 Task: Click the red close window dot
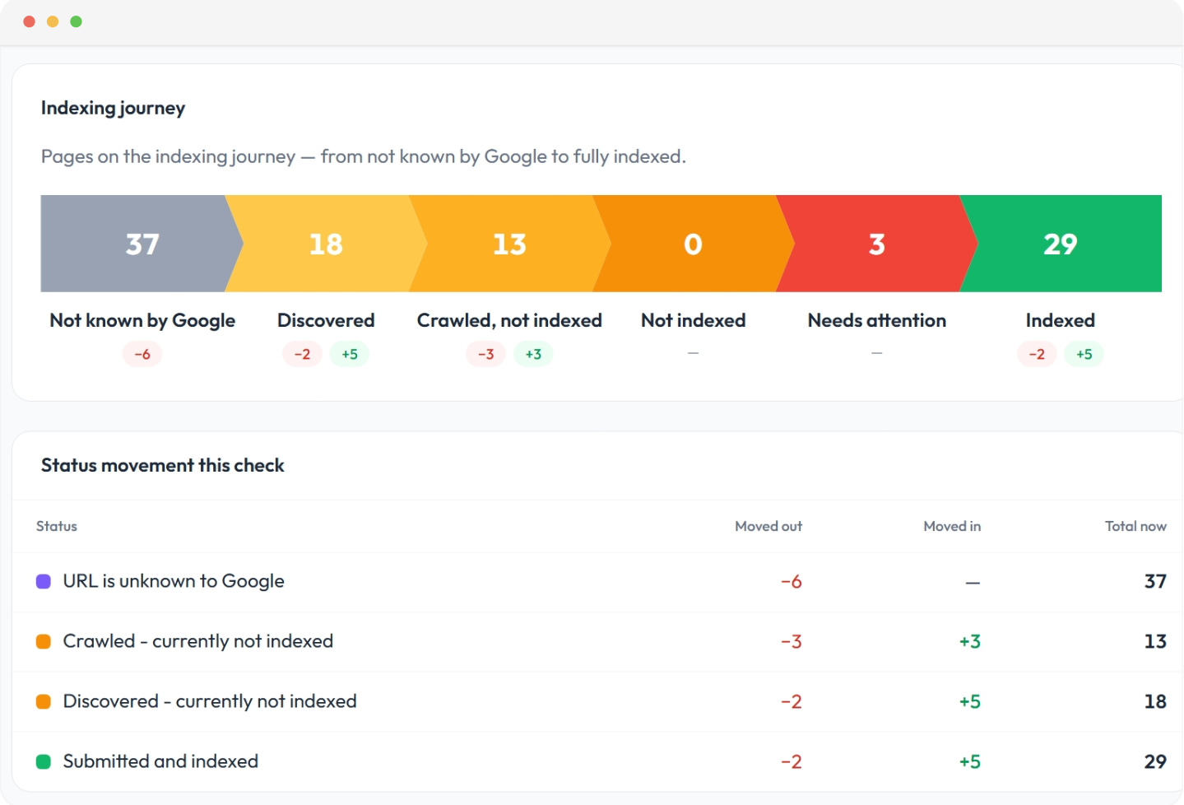[x=30, y=21]
